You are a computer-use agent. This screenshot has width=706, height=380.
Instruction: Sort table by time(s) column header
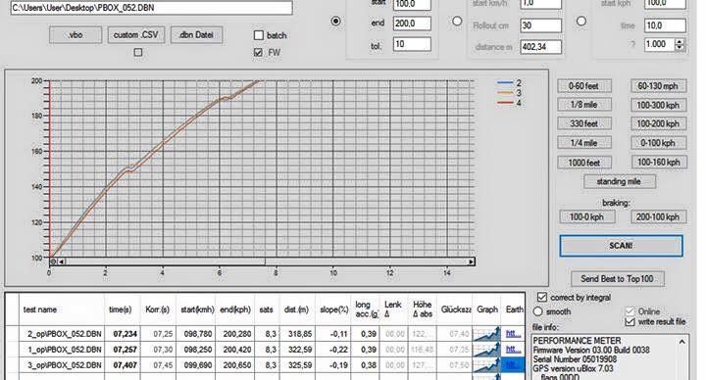pyautogui.click(x=121, y=309)
